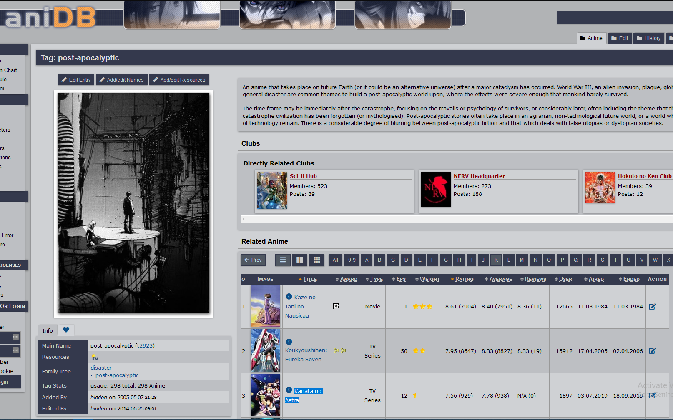Click the award icons in Eureka Seven row
673x420 pixels.
pos(340,350)
